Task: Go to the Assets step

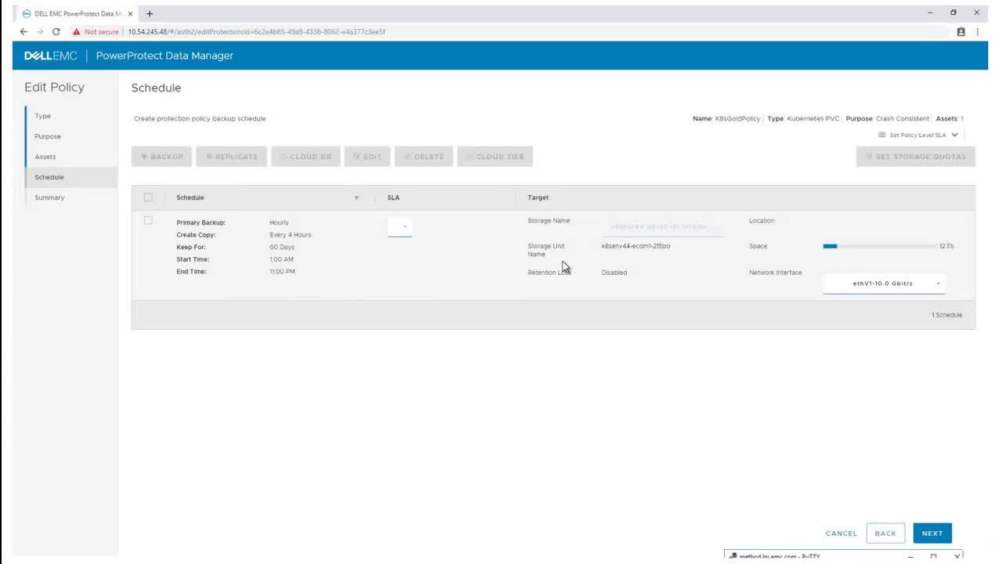Action: 45,157
